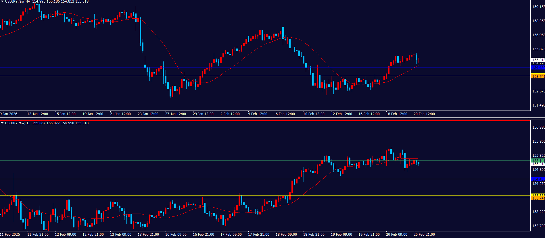Click the 6 Feb 12:00 time label on H4 axis
The width and height of the screenshot is (545, 238).
tap(285, 114)
